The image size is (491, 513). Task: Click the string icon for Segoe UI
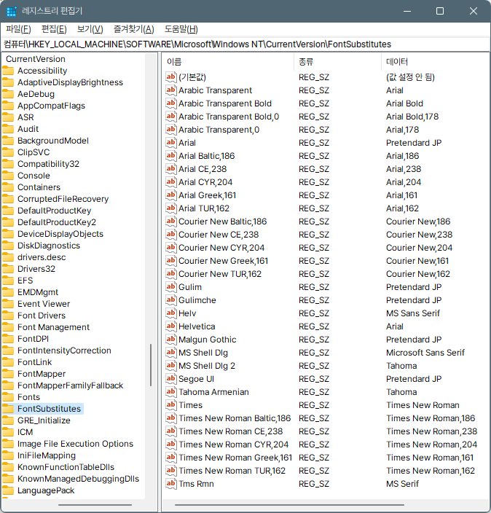click(x=170, y=378)
